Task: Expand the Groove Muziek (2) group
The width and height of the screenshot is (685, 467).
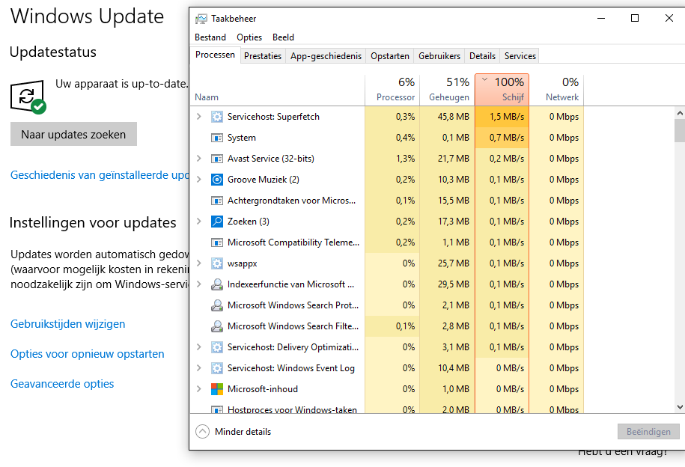Action: tap(199, 180)
